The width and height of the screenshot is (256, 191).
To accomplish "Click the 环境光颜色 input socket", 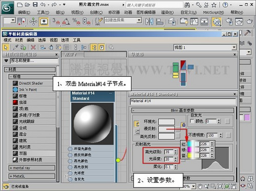I will coord(70,149).
